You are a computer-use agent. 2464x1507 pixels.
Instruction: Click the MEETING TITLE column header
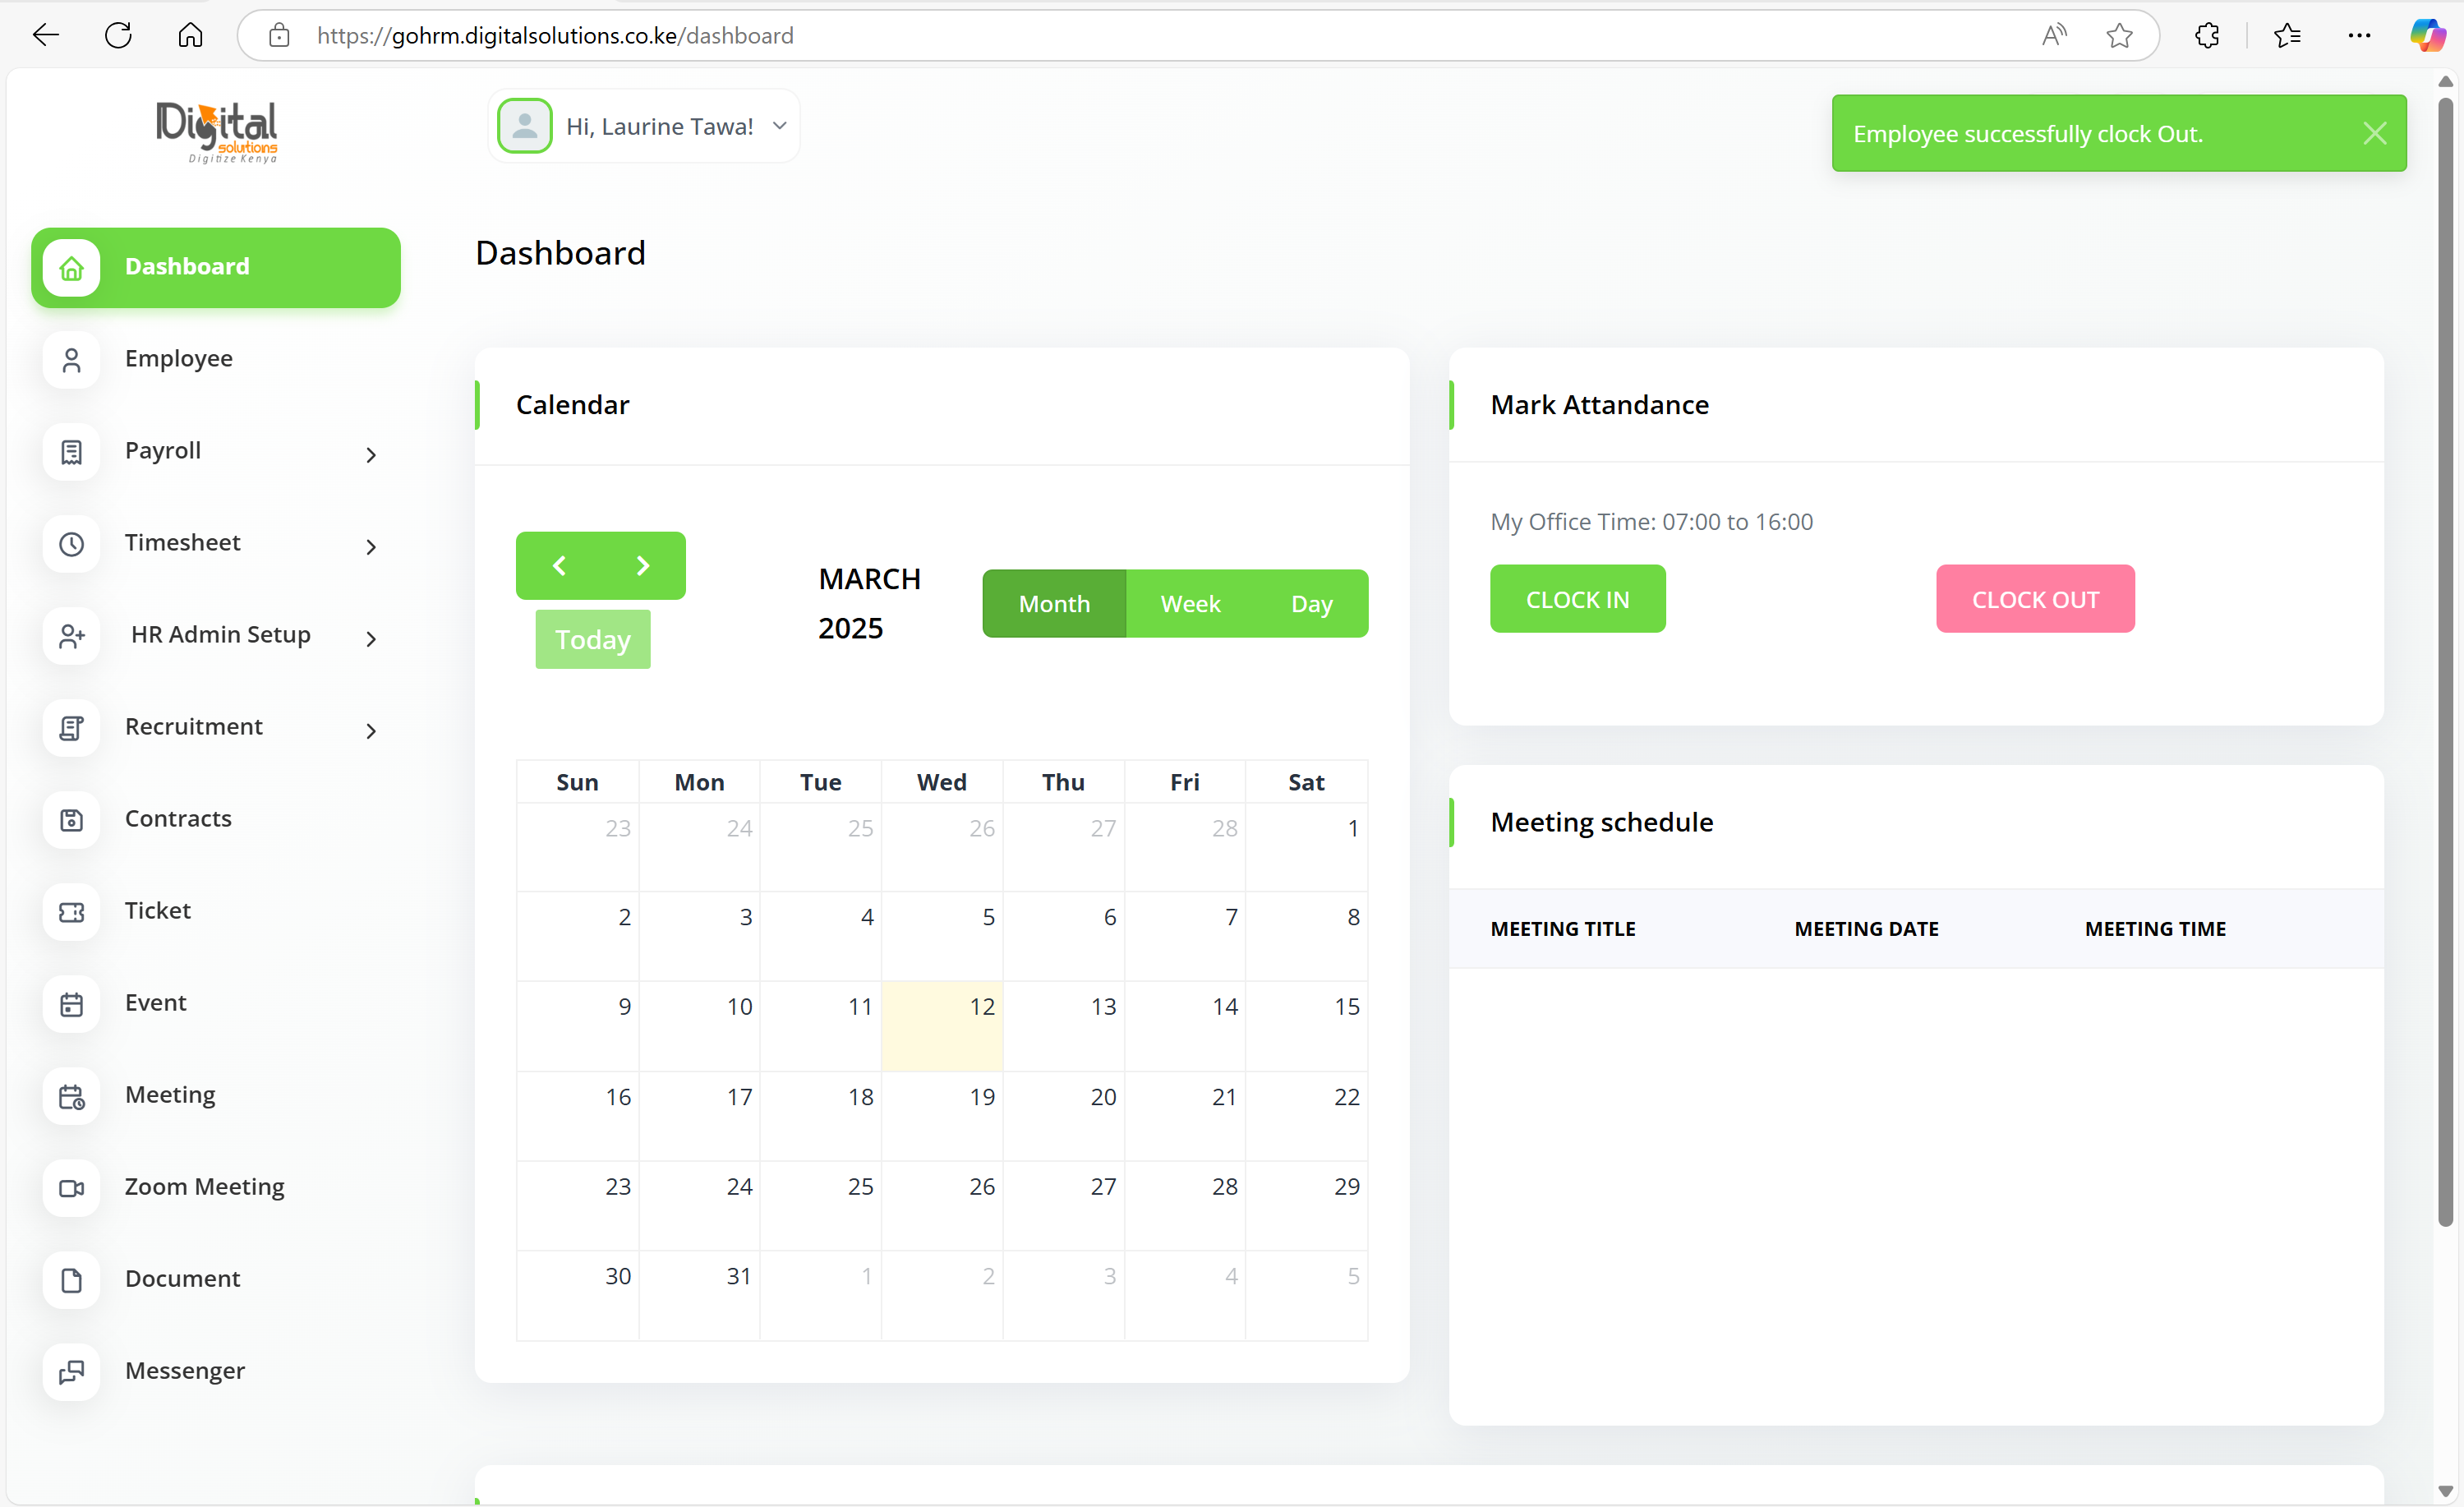pyautogui.click(x=1563, y=929)
